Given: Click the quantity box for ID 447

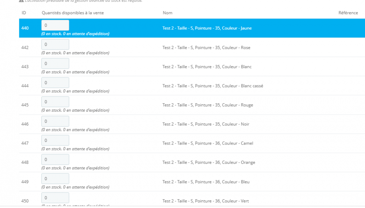Looking at the screenshot, I should click(x=55, y=140).
